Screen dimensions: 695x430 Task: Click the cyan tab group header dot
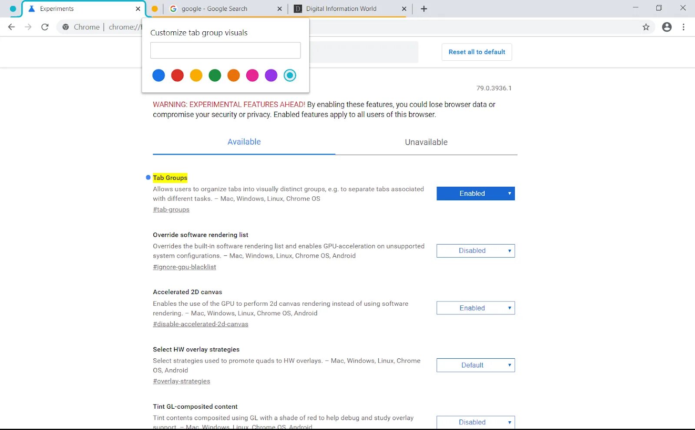[13, 9]
